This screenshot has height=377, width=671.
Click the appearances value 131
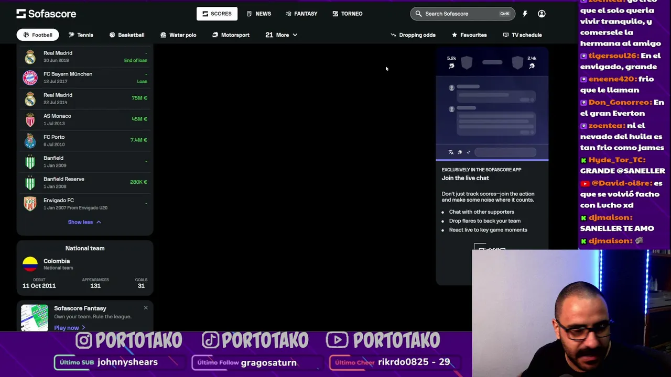tap(95, 286)
